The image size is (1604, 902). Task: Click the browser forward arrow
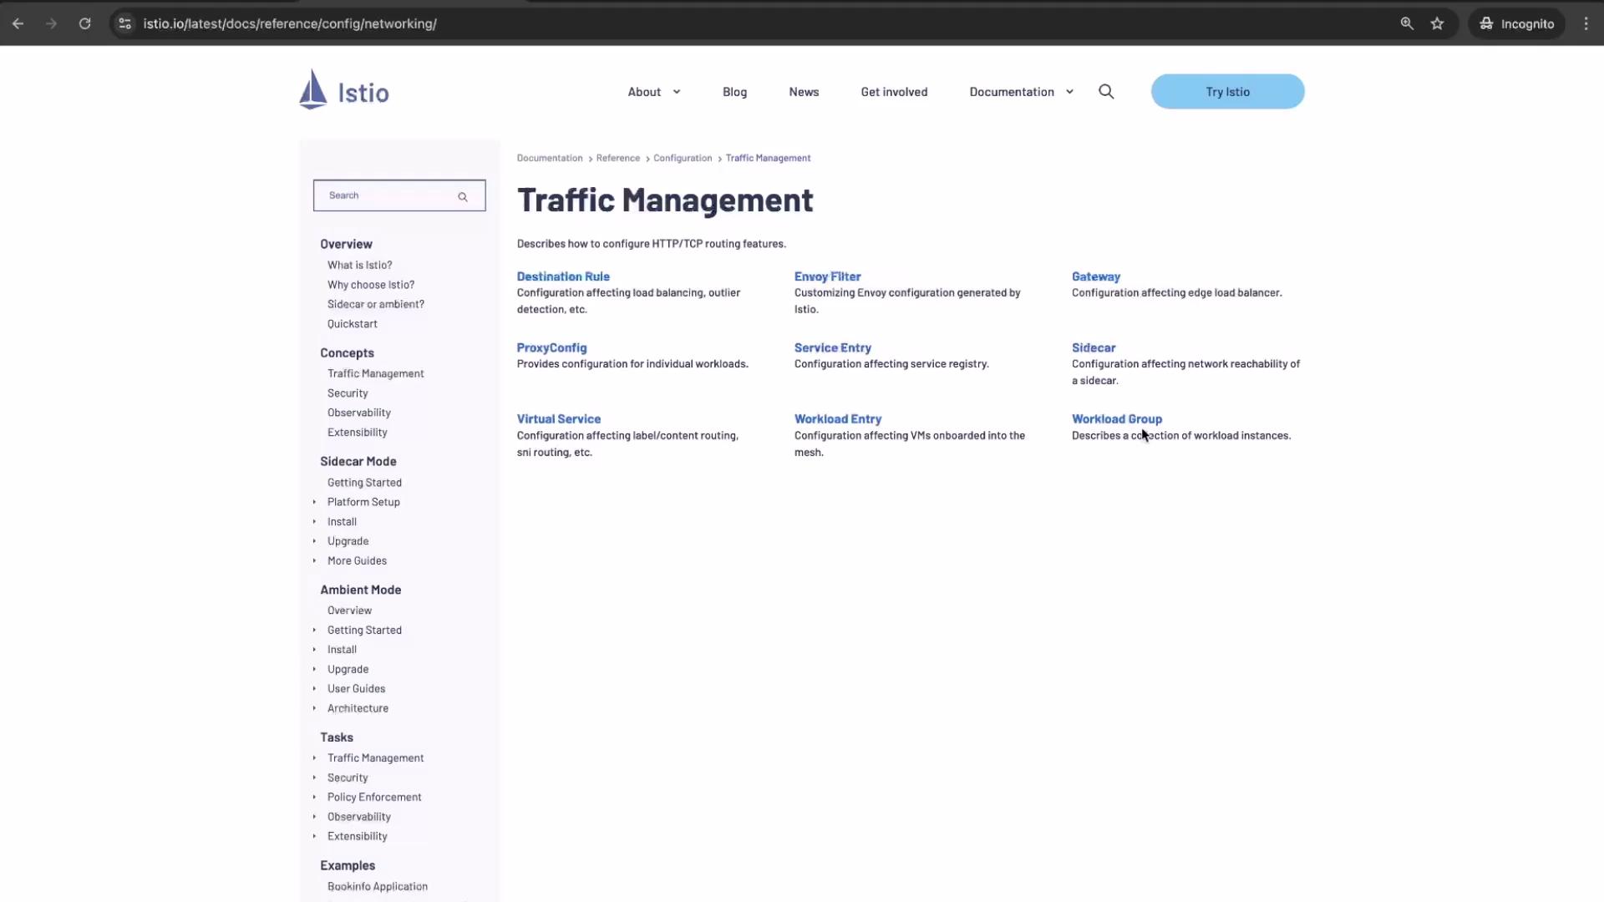[x=51, y=23]
